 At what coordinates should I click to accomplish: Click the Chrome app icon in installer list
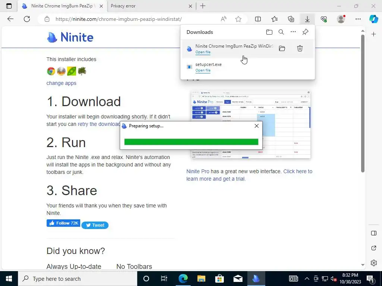point(51,71)
